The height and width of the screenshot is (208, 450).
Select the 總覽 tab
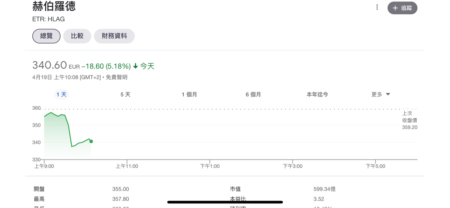click(x=46, y=36)
